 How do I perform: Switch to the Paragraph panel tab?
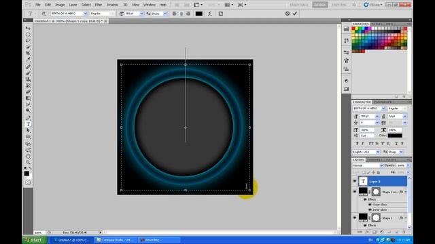click(383, 102)
